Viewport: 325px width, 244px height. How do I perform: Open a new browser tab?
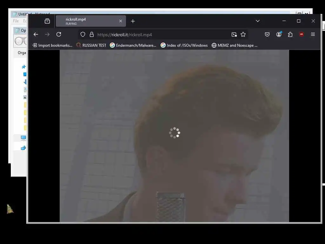click(x=133, y=21)
